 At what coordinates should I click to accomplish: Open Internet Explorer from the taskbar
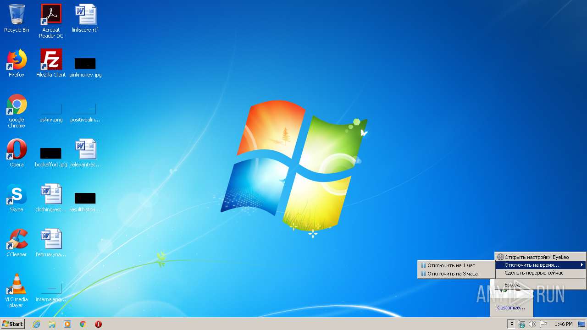pyautogui.click(x=36, y=324)
